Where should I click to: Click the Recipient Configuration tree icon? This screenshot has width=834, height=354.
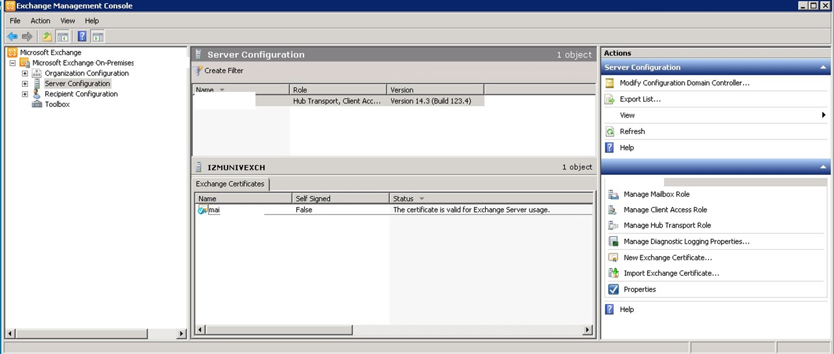pyautogui.click(x=37, y=94)
